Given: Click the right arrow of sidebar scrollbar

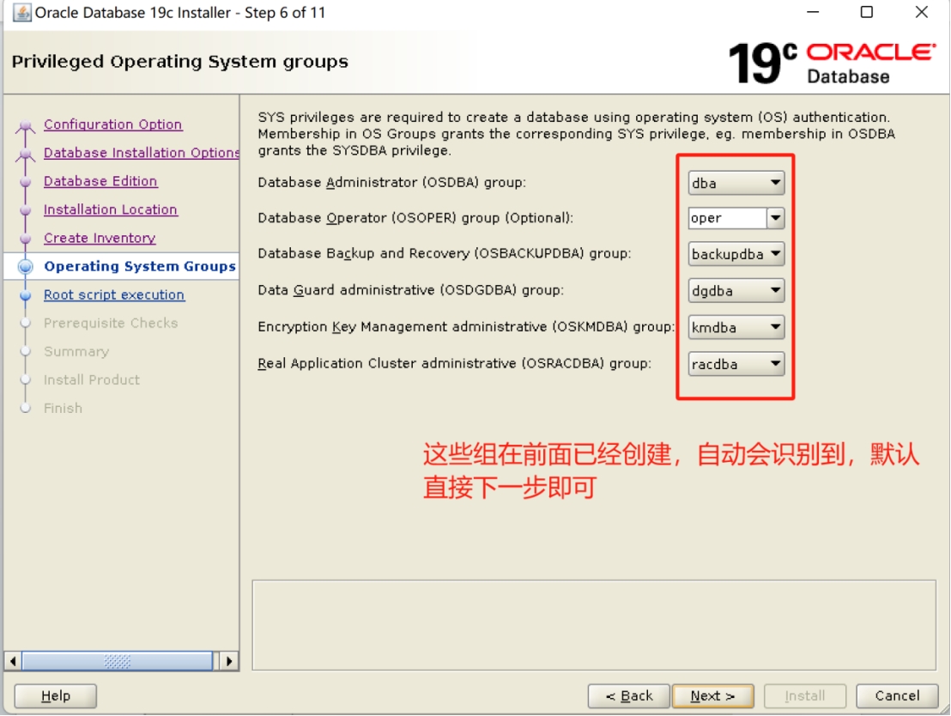Looking at the screenshot, I should 228,661.
